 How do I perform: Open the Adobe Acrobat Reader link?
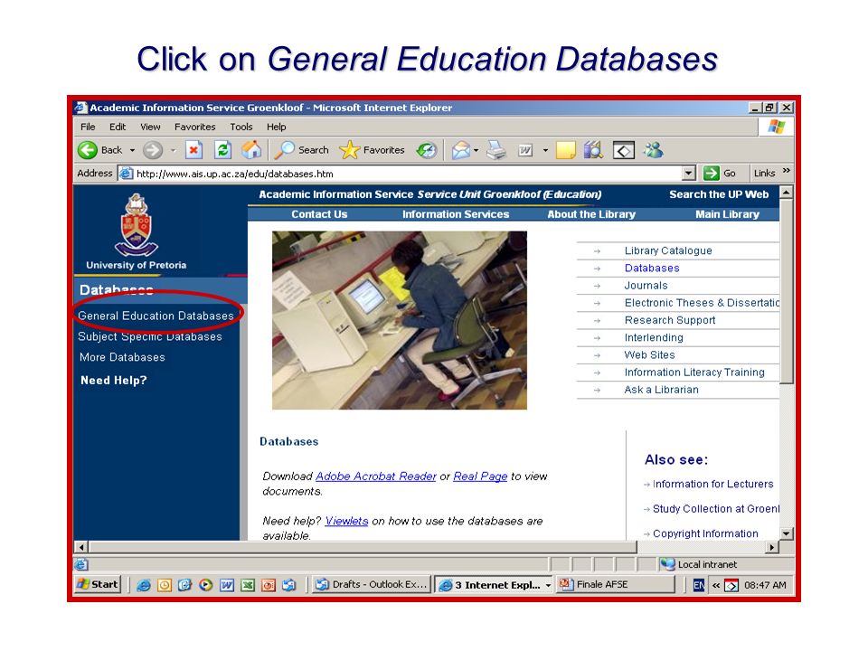pyautogui.click(x=376, y=476)
